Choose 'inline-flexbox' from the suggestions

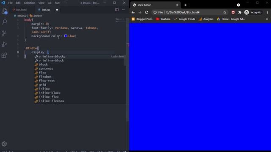click(x=79, y=101)
